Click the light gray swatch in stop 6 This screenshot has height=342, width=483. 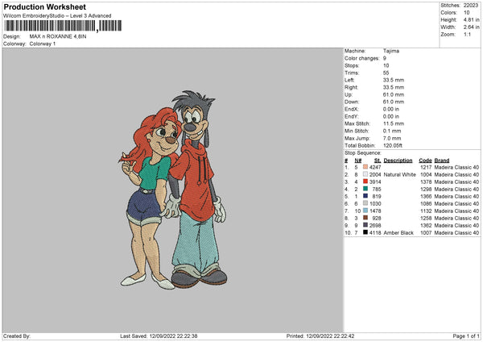(365, 203)
